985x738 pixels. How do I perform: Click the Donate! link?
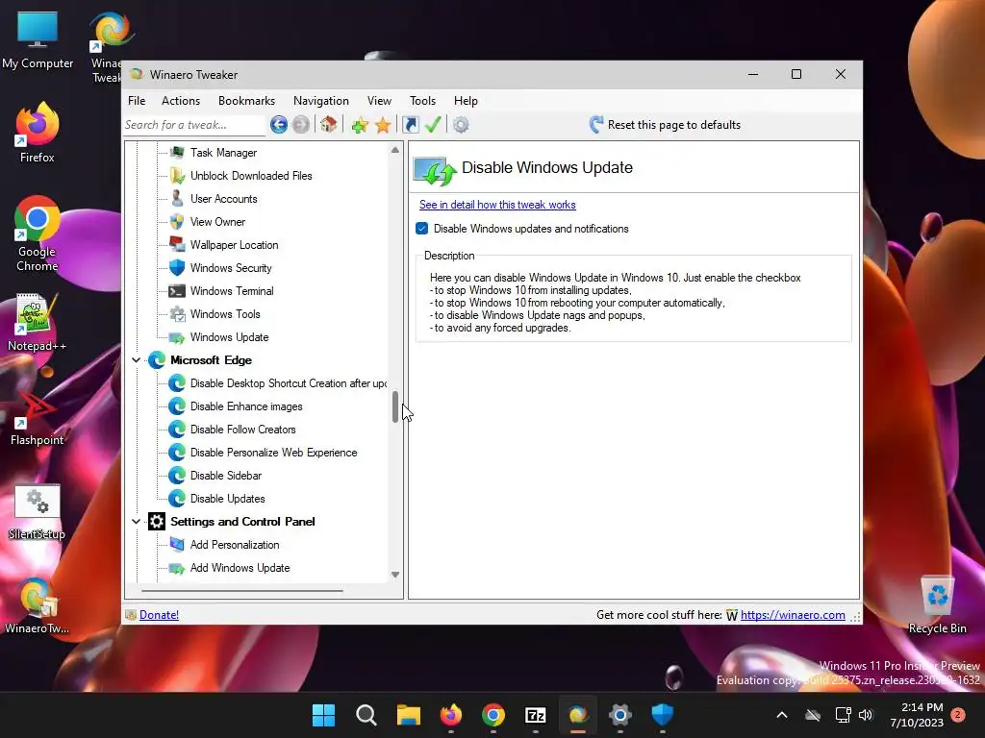point(159,615)
